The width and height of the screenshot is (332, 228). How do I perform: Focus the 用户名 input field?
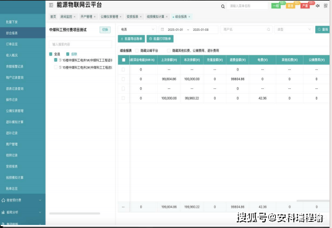pyautogui.click(x=247, y=30)
